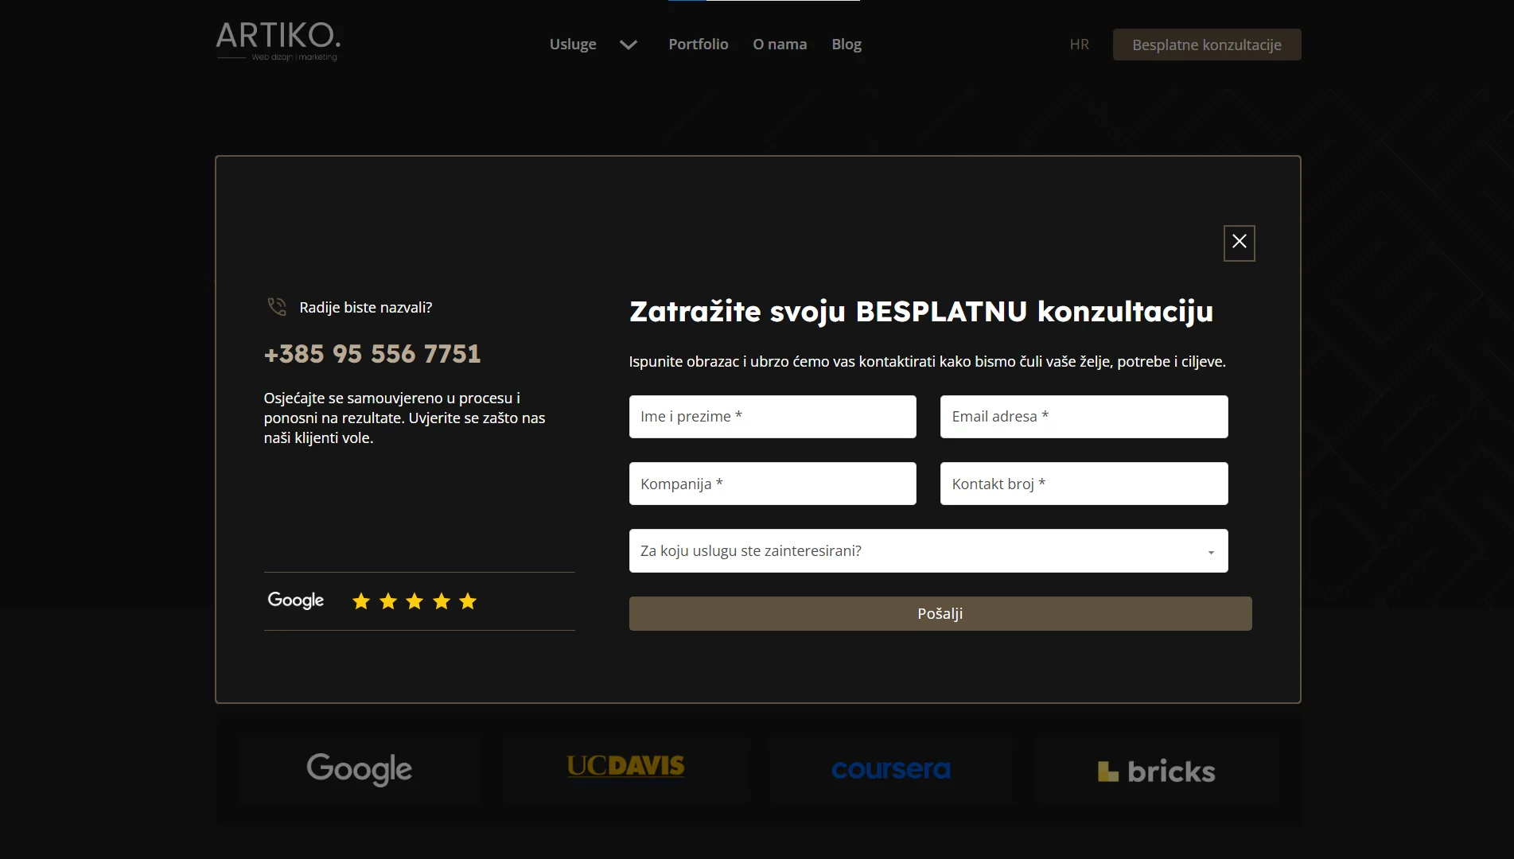
Task: Click the UC Davis logo
Action: pos(625,767)
